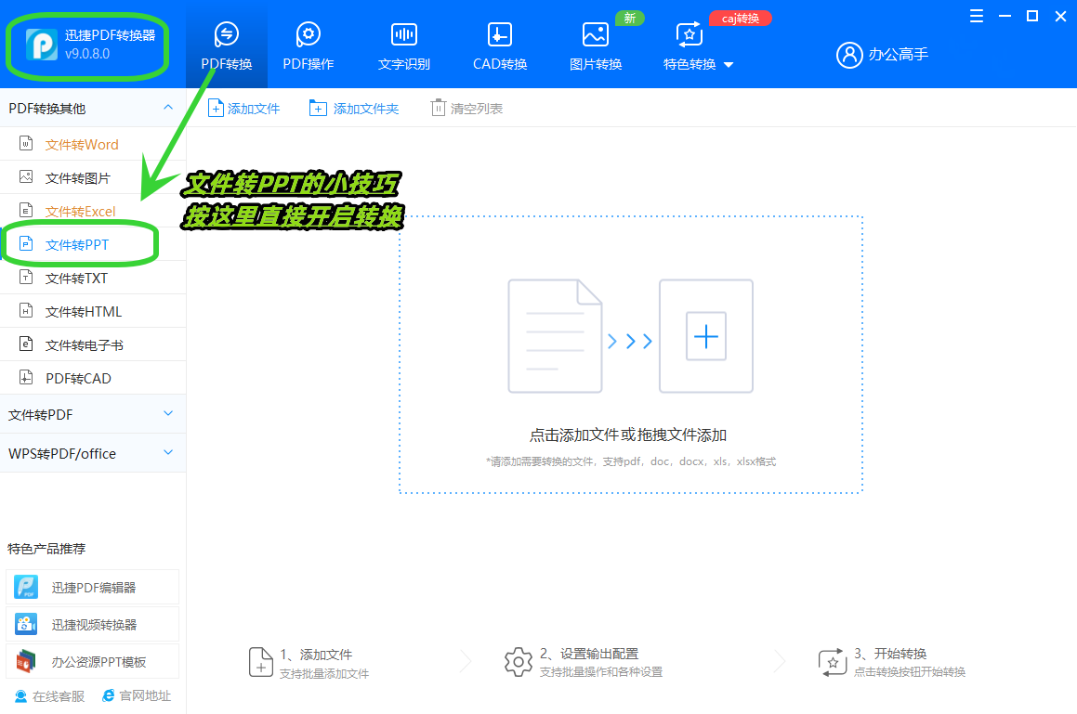This screenshot has width=1077, height=714.
Task: Switch to CAD转换 tab
Action: pos(499,45)
